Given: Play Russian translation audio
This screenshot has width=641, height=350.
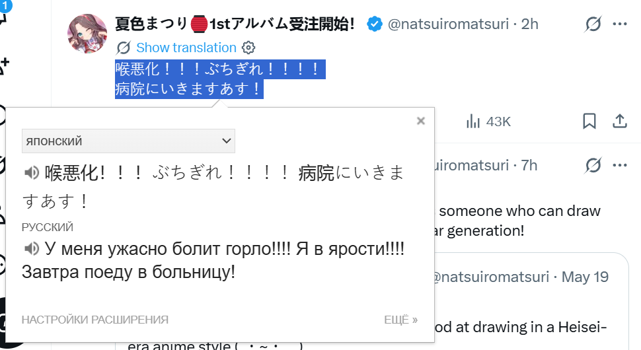Looking at the screenshot, I should 31,248.
